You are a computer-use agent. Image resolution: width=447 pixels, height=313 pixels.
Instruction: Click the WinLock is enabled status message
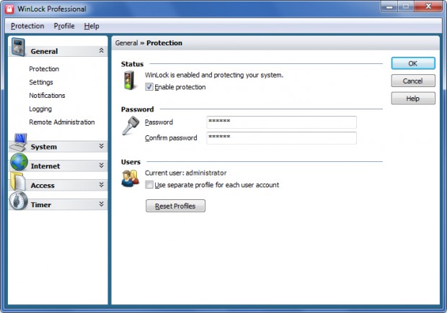tap(214, 75)
